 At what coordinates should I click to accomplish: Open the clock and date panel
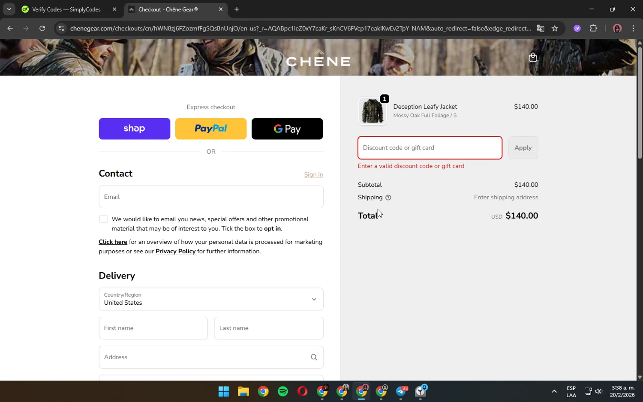tap(622, 391)
